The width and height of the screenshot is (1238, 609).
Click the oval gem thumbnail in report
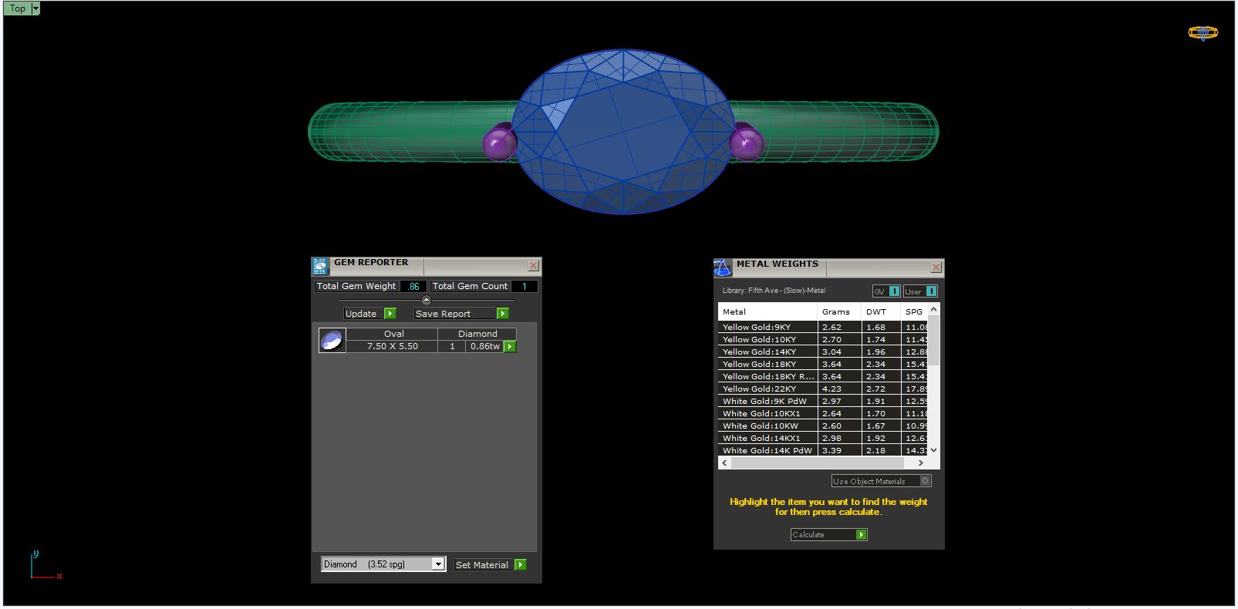tap(332, 341)
